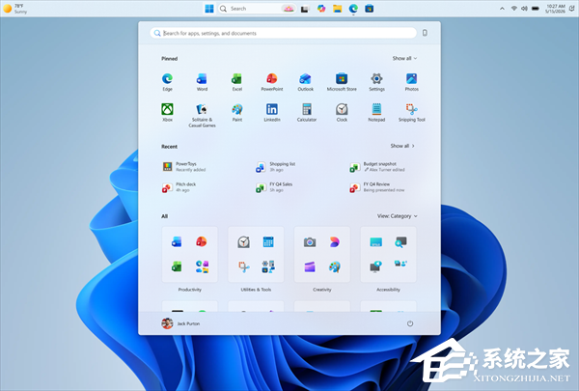Click the Jack Purton user account
579x391 pixels.
click(180, 323)
